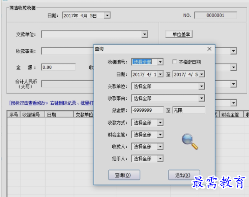
Task: Open the main form 日期 dropdown
Action: (x=108, y=15)
